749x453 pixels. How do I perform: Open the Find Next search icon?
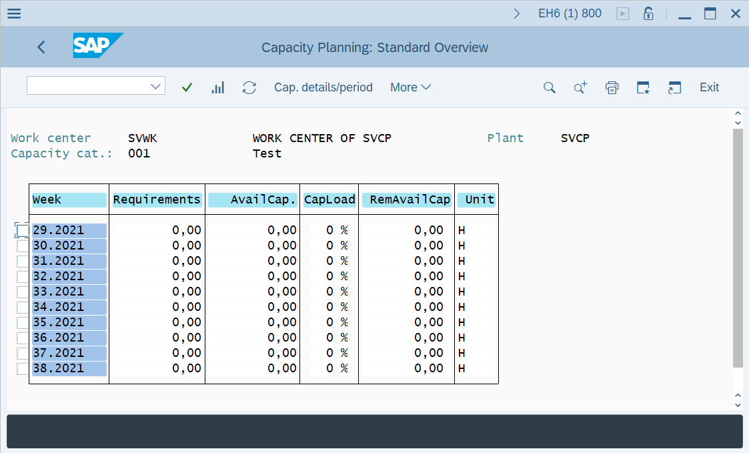[580, 87]
